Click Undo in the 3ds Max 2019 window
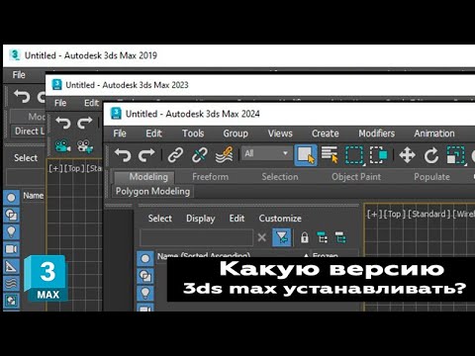Image resolution: width=475 pixels, height=356 pixels. coord(22,97)
